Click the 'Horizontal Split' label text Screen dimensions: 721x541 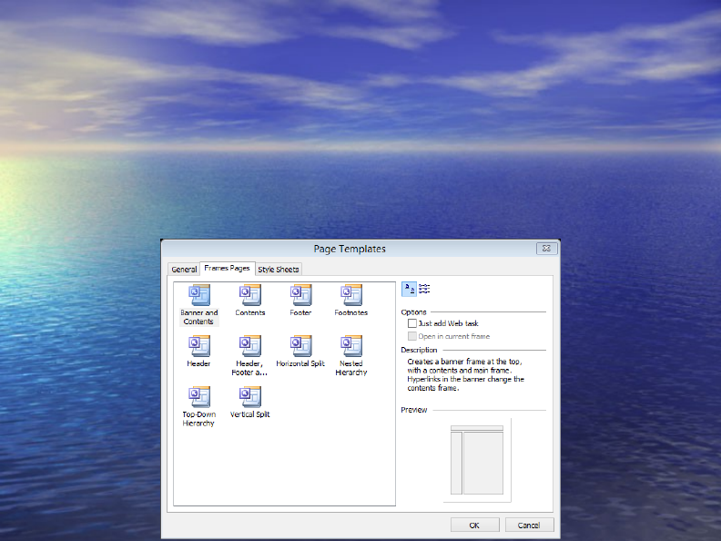tap(300, 363)
